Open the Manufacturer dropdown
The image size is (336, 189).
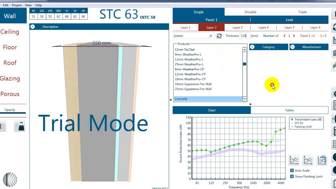pyautogui.click(x=309, y=47)
